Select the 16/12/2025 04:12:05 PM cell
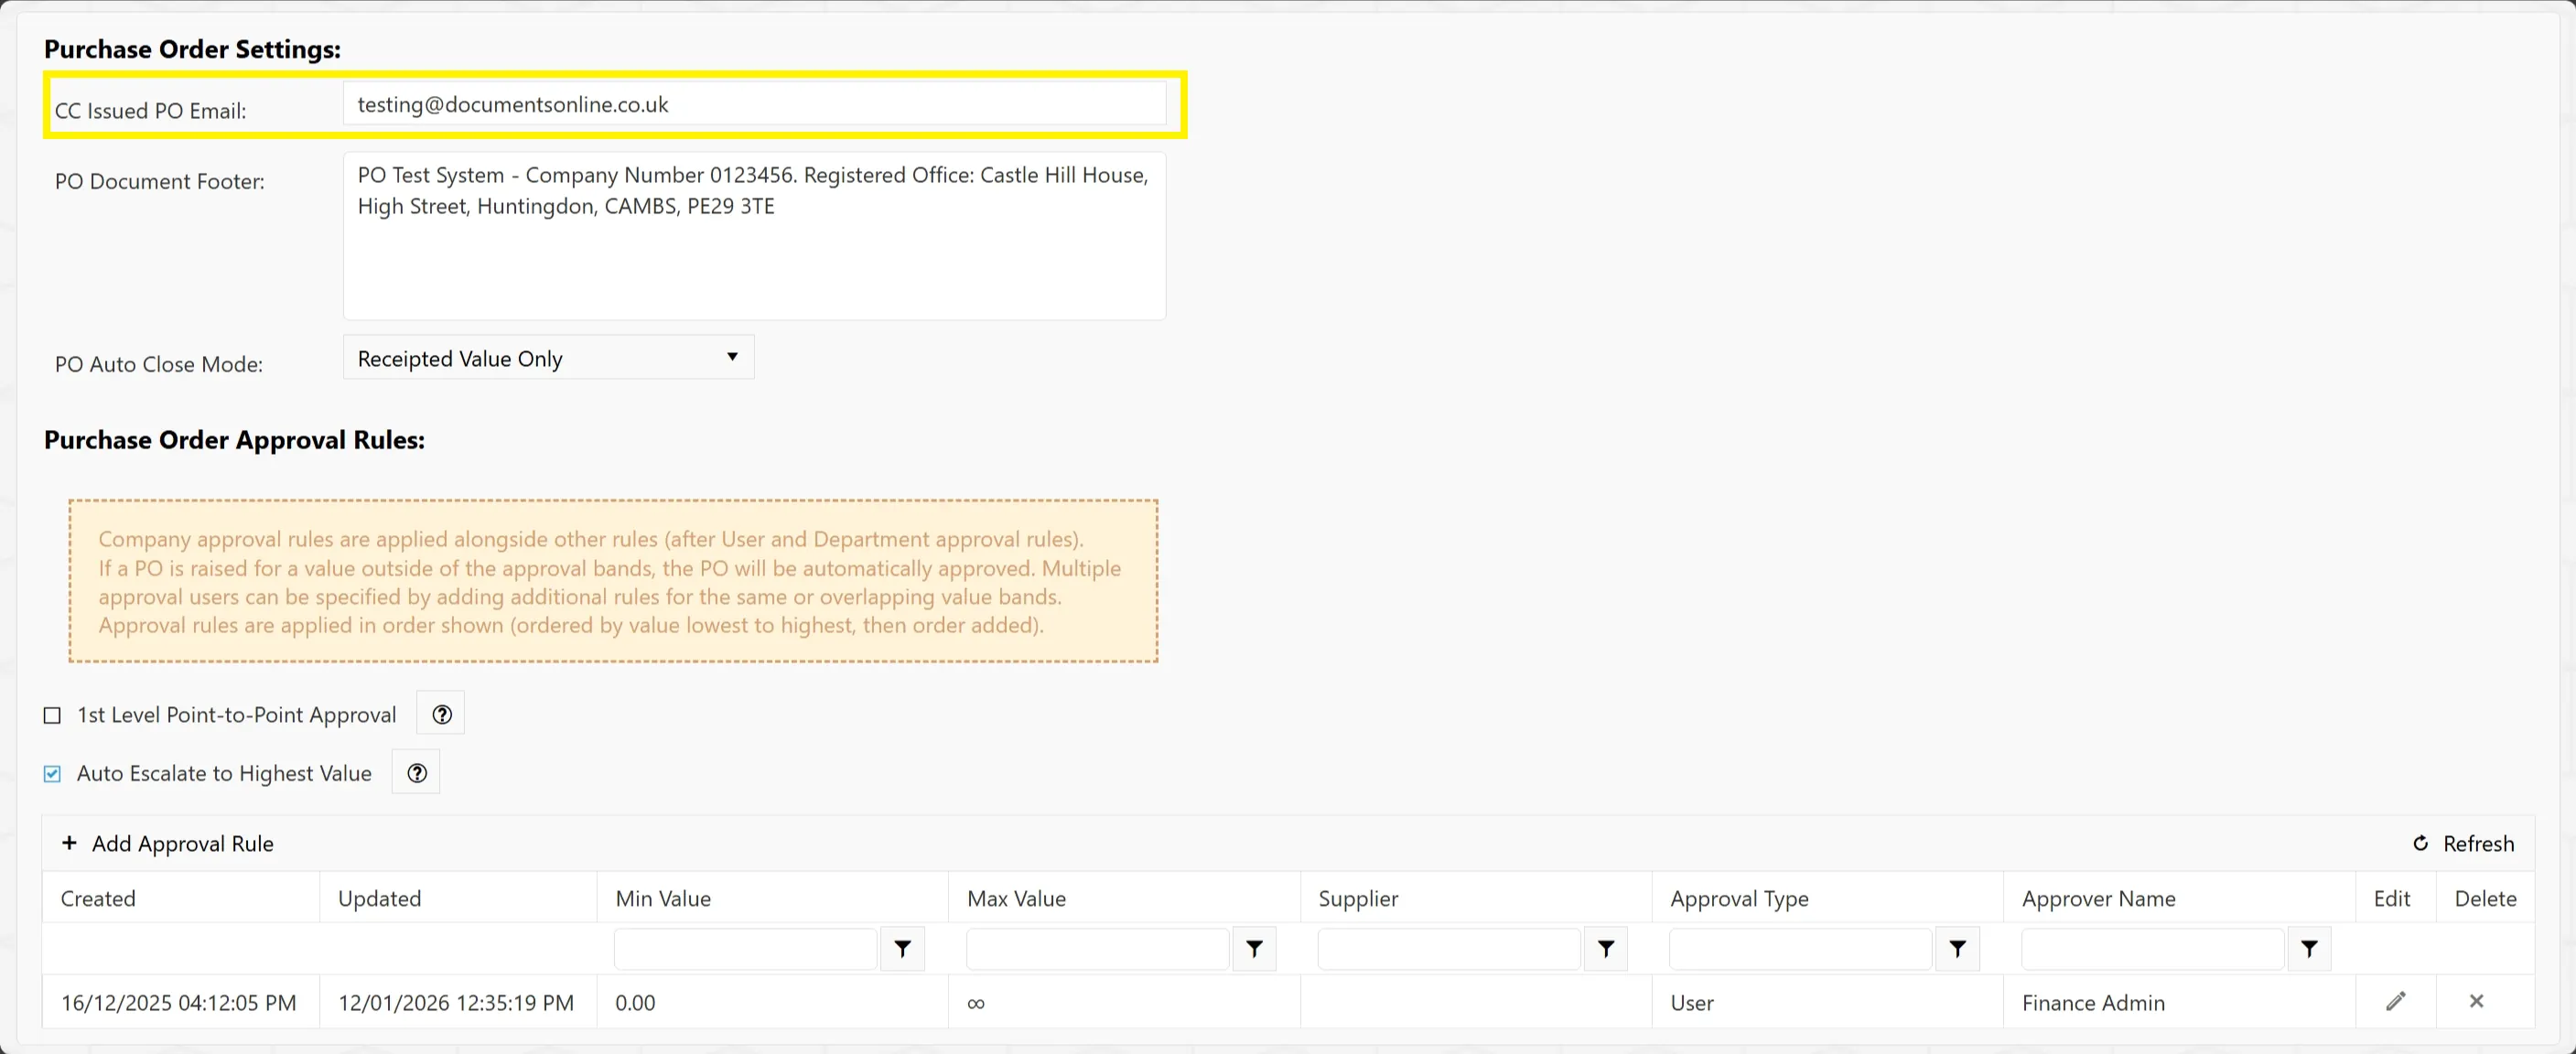The height and width of the screenshot is (1054, 2576). tap(181, 1002)
